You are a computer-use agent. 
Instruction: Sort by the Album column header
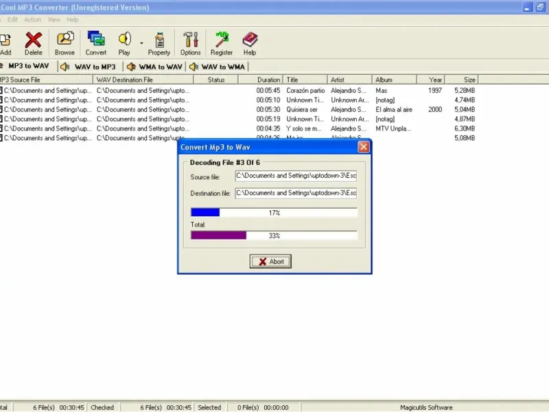click(x=395, y=80)
